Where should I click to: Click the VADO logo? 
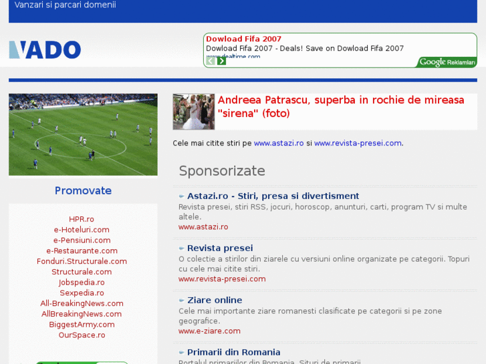click(x=45, y=49)
